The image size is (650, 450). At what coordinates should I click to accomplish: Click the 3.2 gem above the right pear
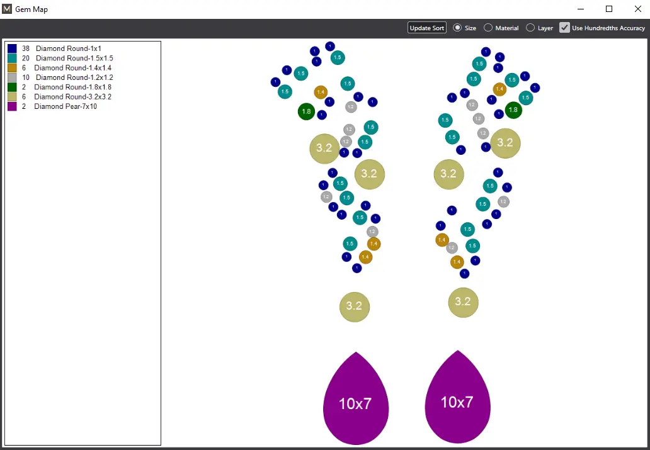tap(463, 302)
